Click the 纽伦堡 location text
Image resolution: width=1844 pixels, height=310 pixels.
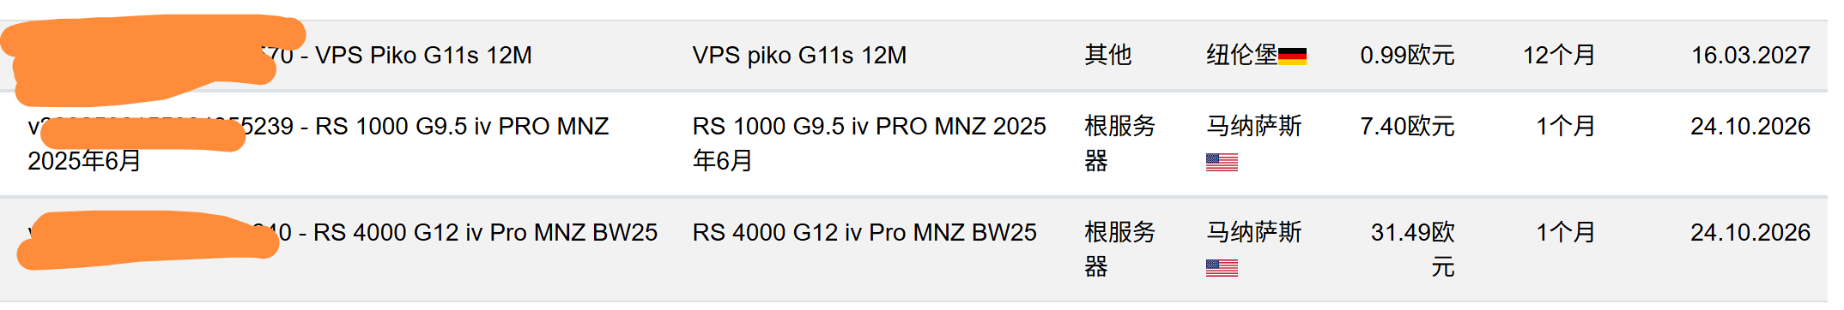(x=1241, y=56)
